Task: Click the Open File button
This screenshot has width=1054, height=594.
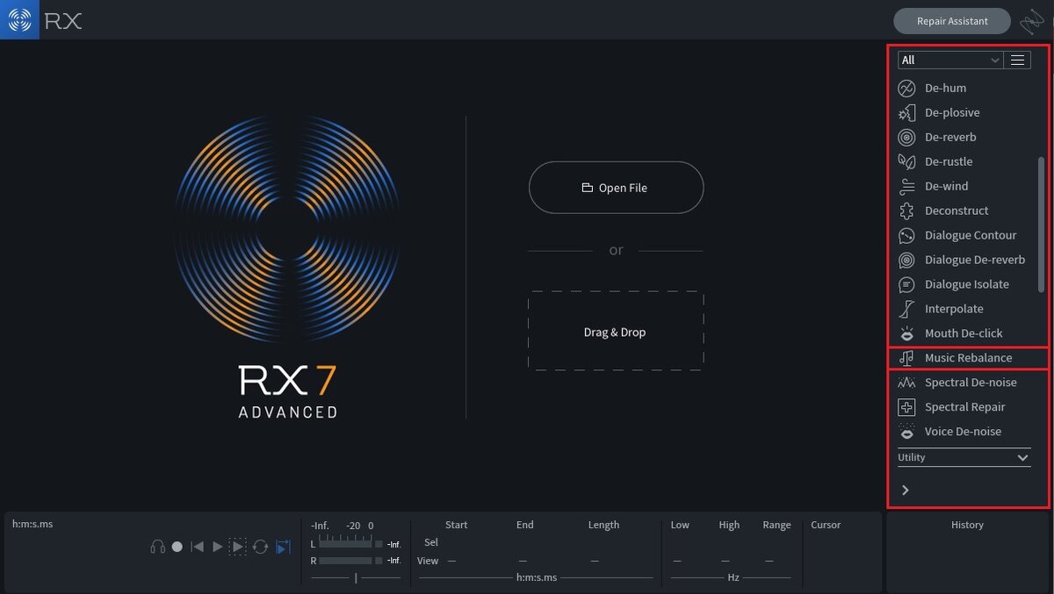Action: (616, 188)
